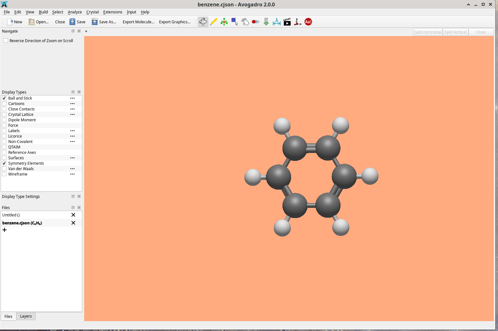The width and height of the screenshot is (498, 331).
Task: Expand Wireframe settings with the ellipsis
Action: (72, 174)
